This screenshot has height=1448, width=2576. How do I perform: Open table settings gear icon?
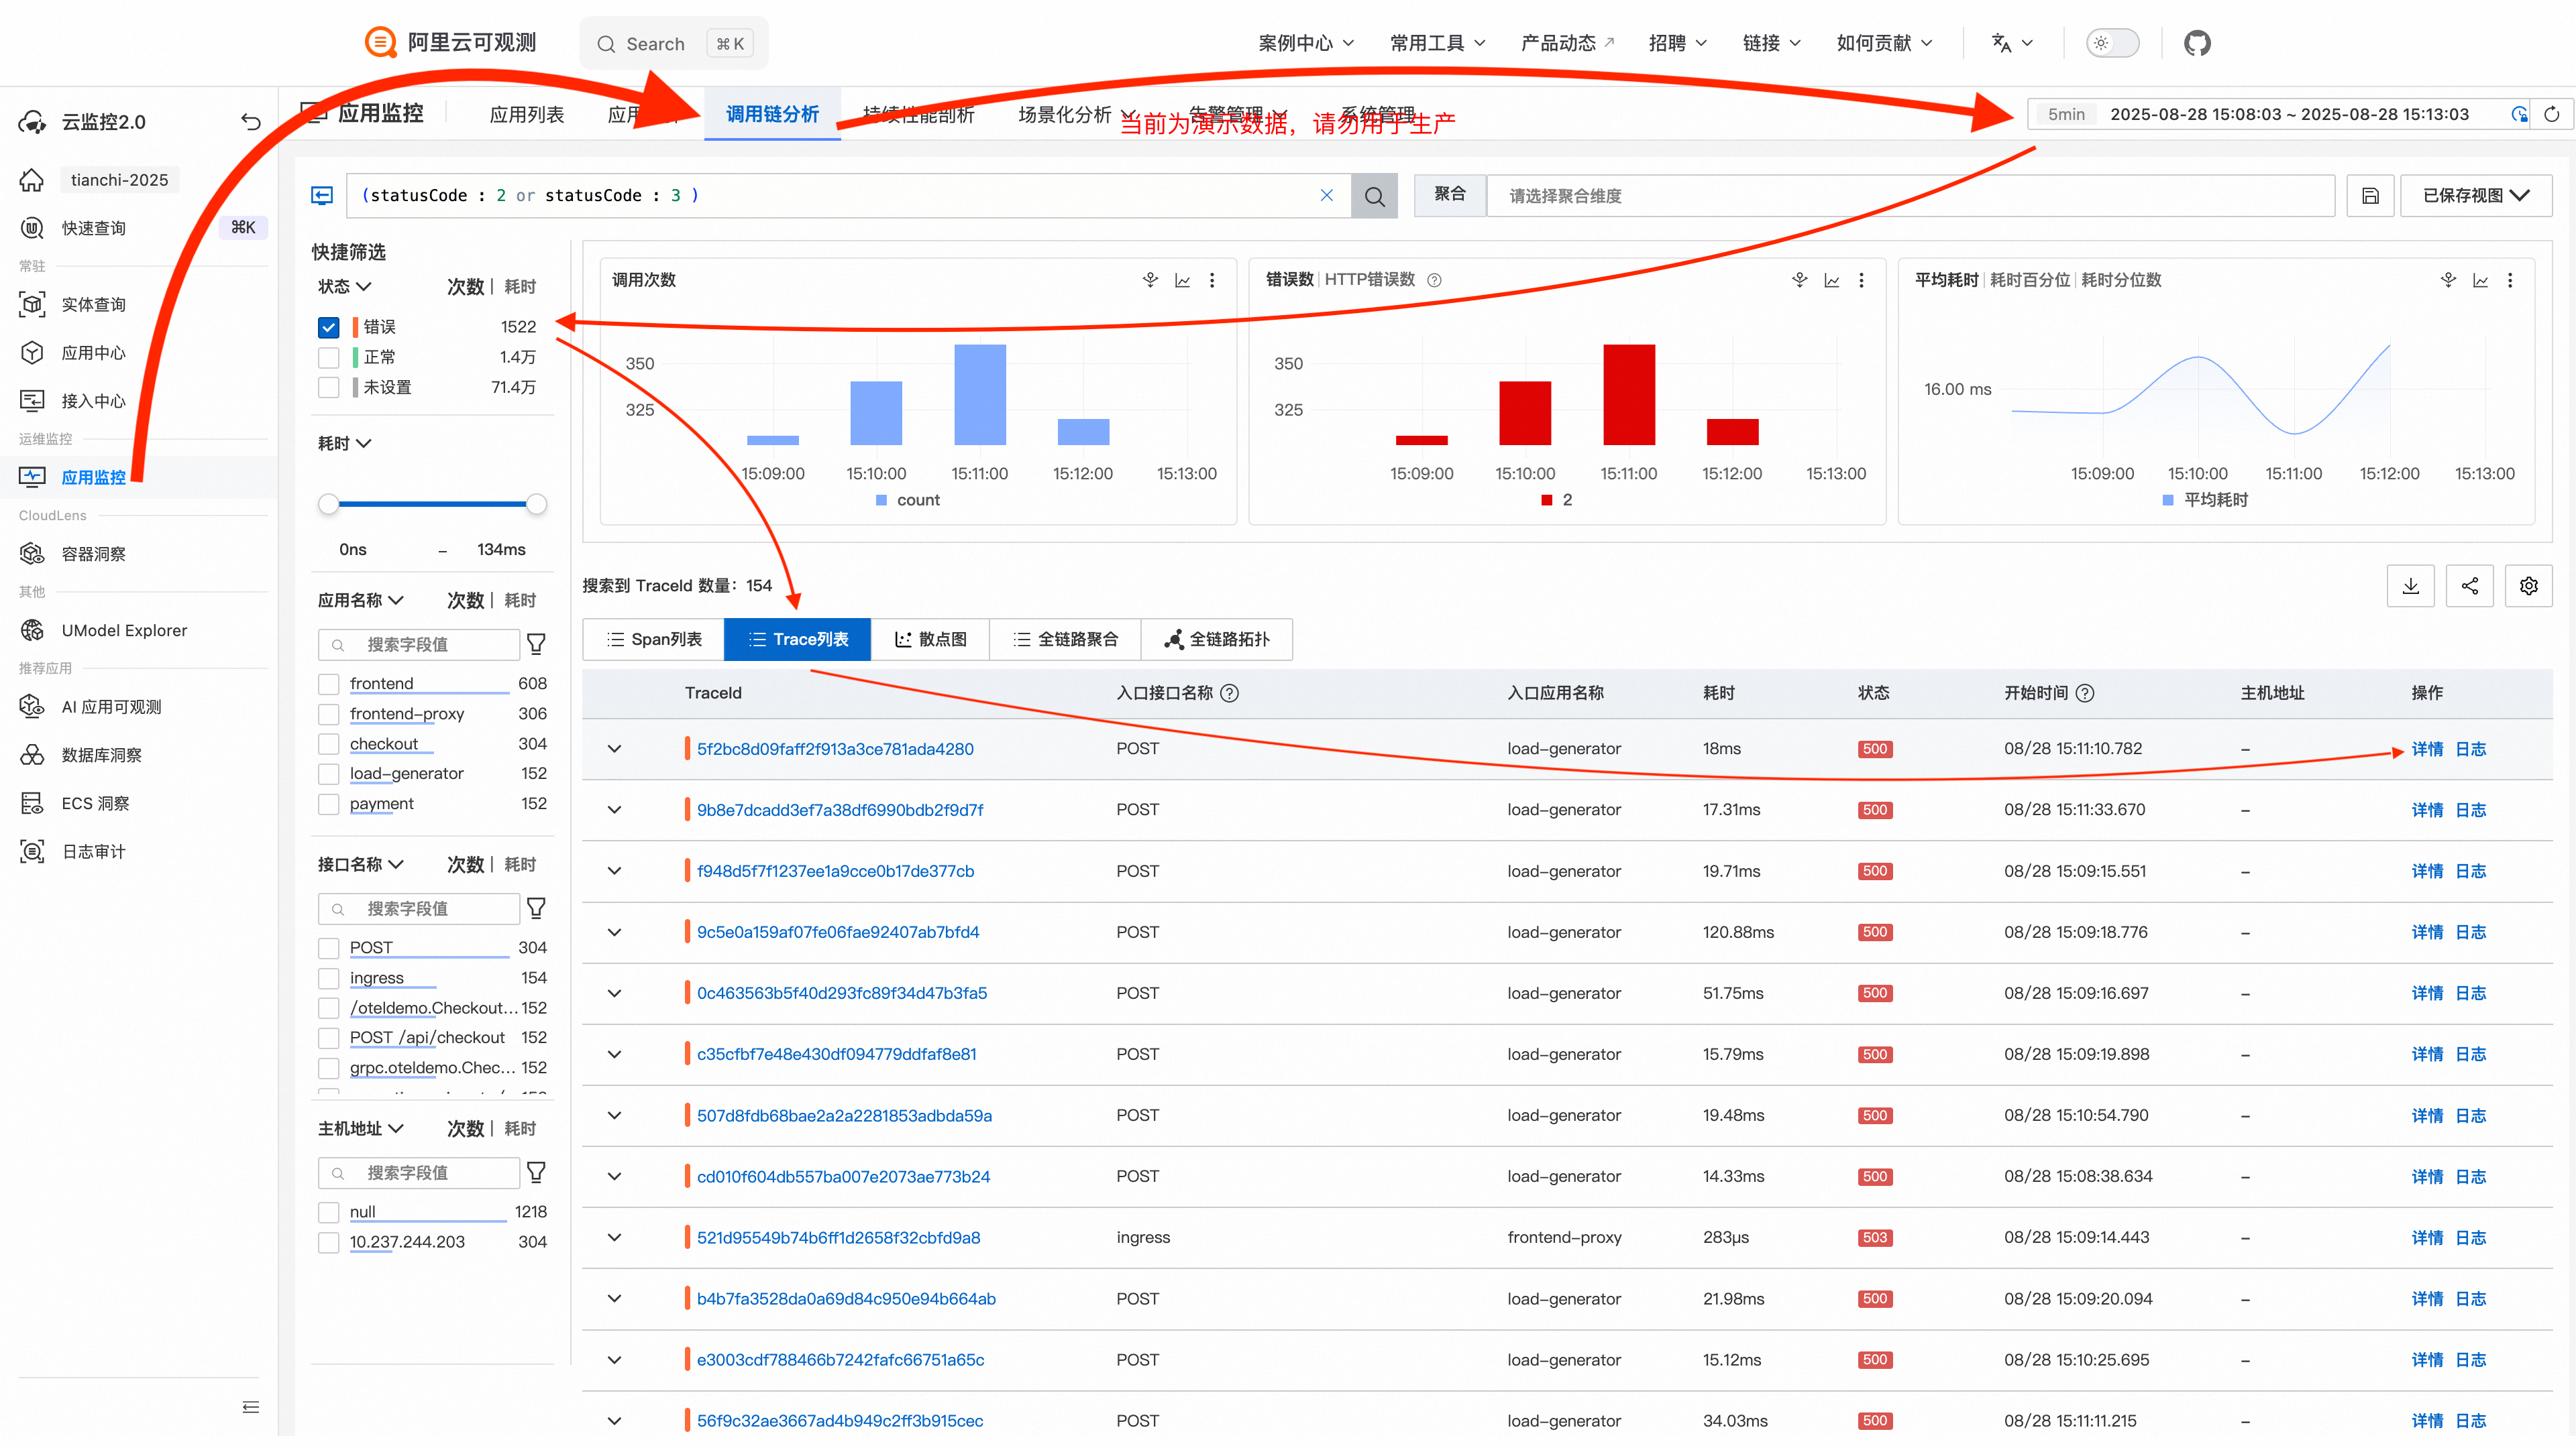coord(2528,586)
